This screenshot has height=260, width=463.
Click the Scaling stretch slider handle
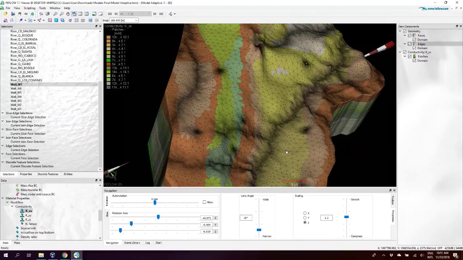(347, 217)
